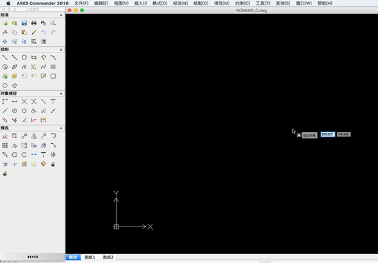Screen dimensions: 378x263
Task: Select the Rectangle tool in the Draw panel
Action: click(x=34, y=58)
